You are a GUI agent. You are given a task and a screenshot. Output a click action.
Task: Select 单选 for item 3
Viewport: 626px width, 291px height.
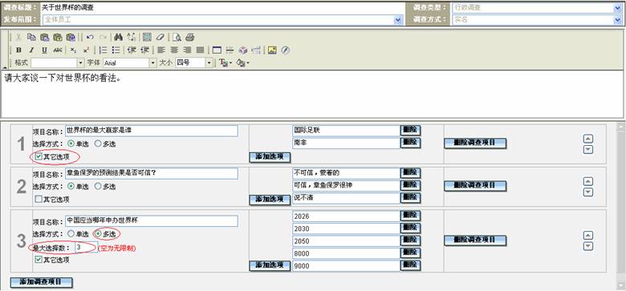[x=71, y=233]
